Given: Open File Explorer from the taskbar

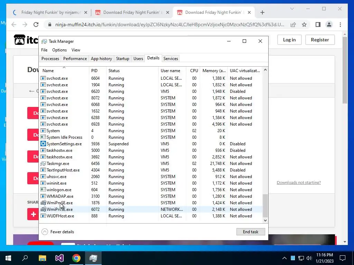Looking at the screenshot, I should pos(42,258).
